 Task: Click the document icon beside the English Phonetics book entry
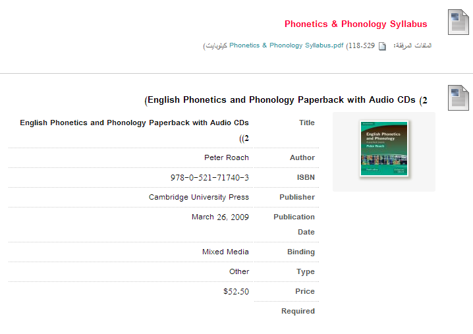point(459,97)
